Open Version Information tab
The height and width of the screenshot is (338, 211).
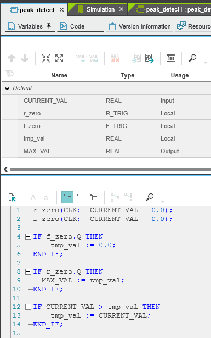click(140, 26)
